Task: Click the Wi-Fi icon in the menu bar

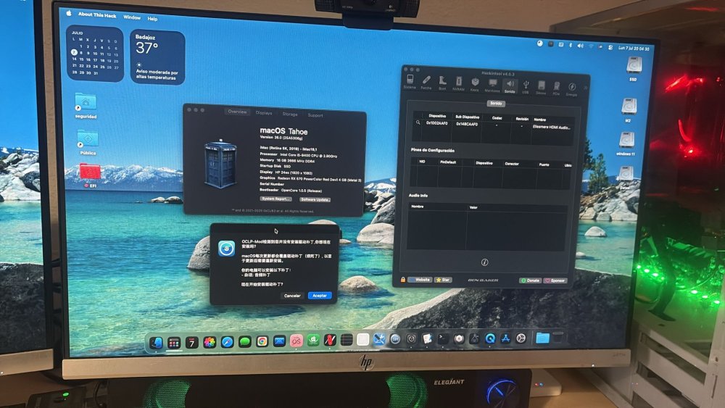Action: pyautogui.click(x=591, y=46)
